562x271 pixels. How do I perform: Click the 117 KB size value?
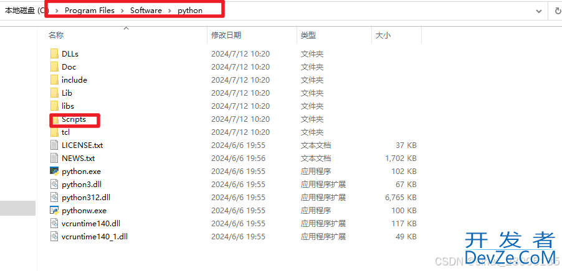[x=404, y=223]
